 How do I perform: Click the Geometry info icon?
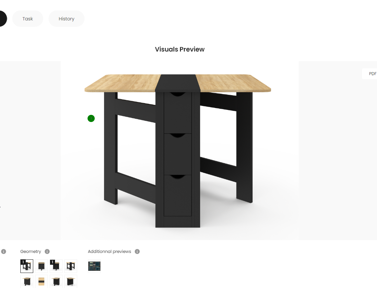(x=47, y=252)
